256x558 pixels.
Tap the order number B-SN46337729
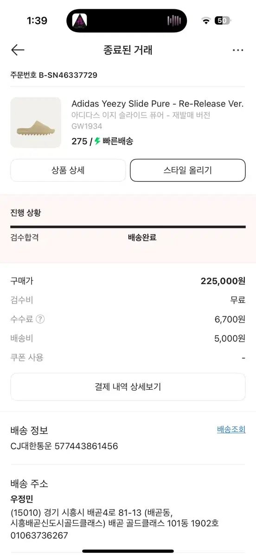coord(68,75)
